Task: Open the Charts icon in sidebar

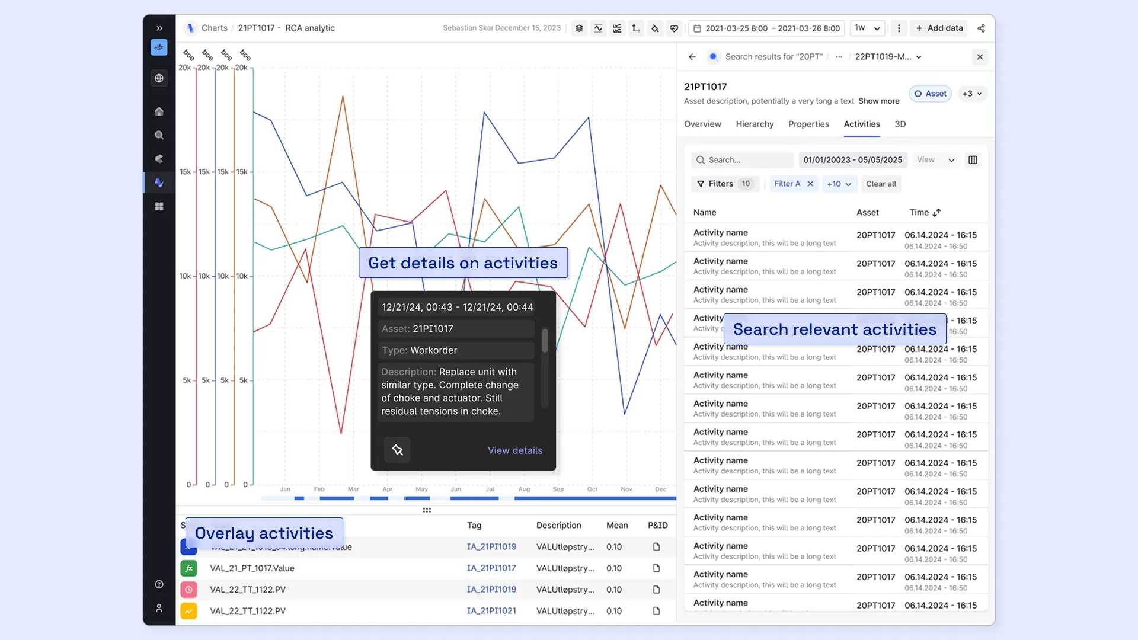Action: (x=159, y=183)
